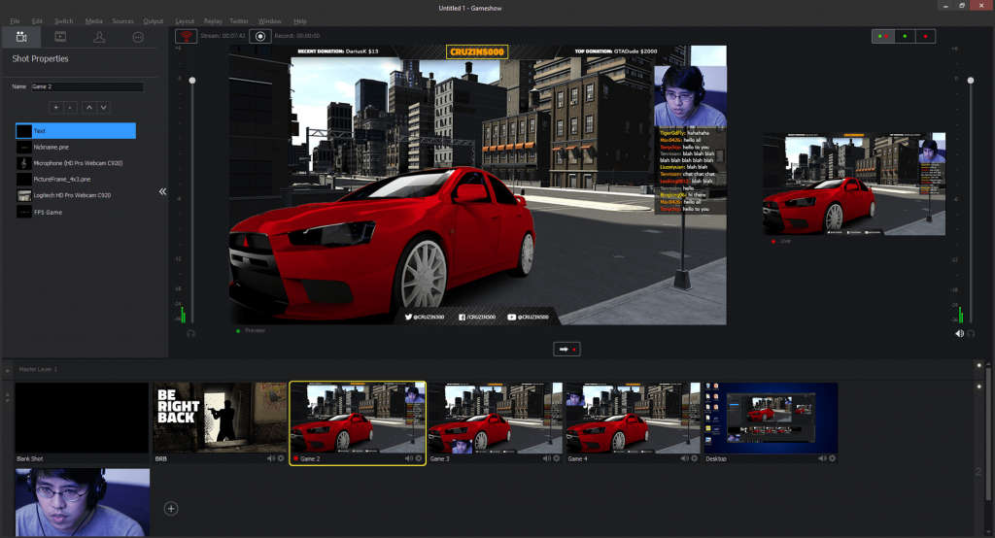Toggle headphones monitor beside live speaker
995x538 pixels.
[971, 333]
